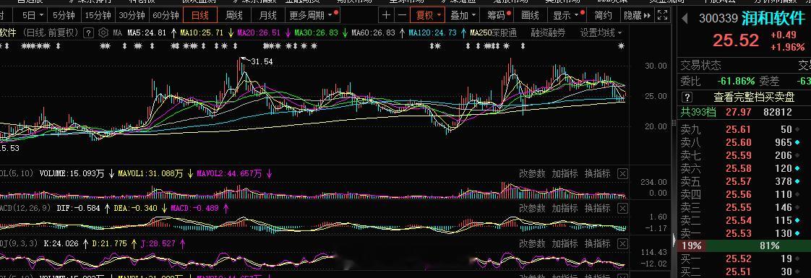Click 改参数 in the KDJ indicator panel
The image size is (811, 278).
(532, 243)
